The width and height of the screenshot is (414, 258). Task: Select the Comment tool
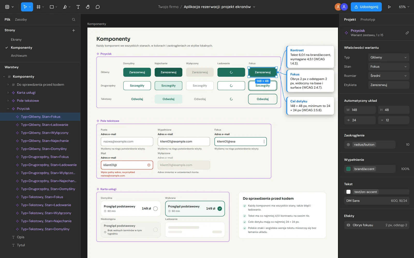(98, 7)
